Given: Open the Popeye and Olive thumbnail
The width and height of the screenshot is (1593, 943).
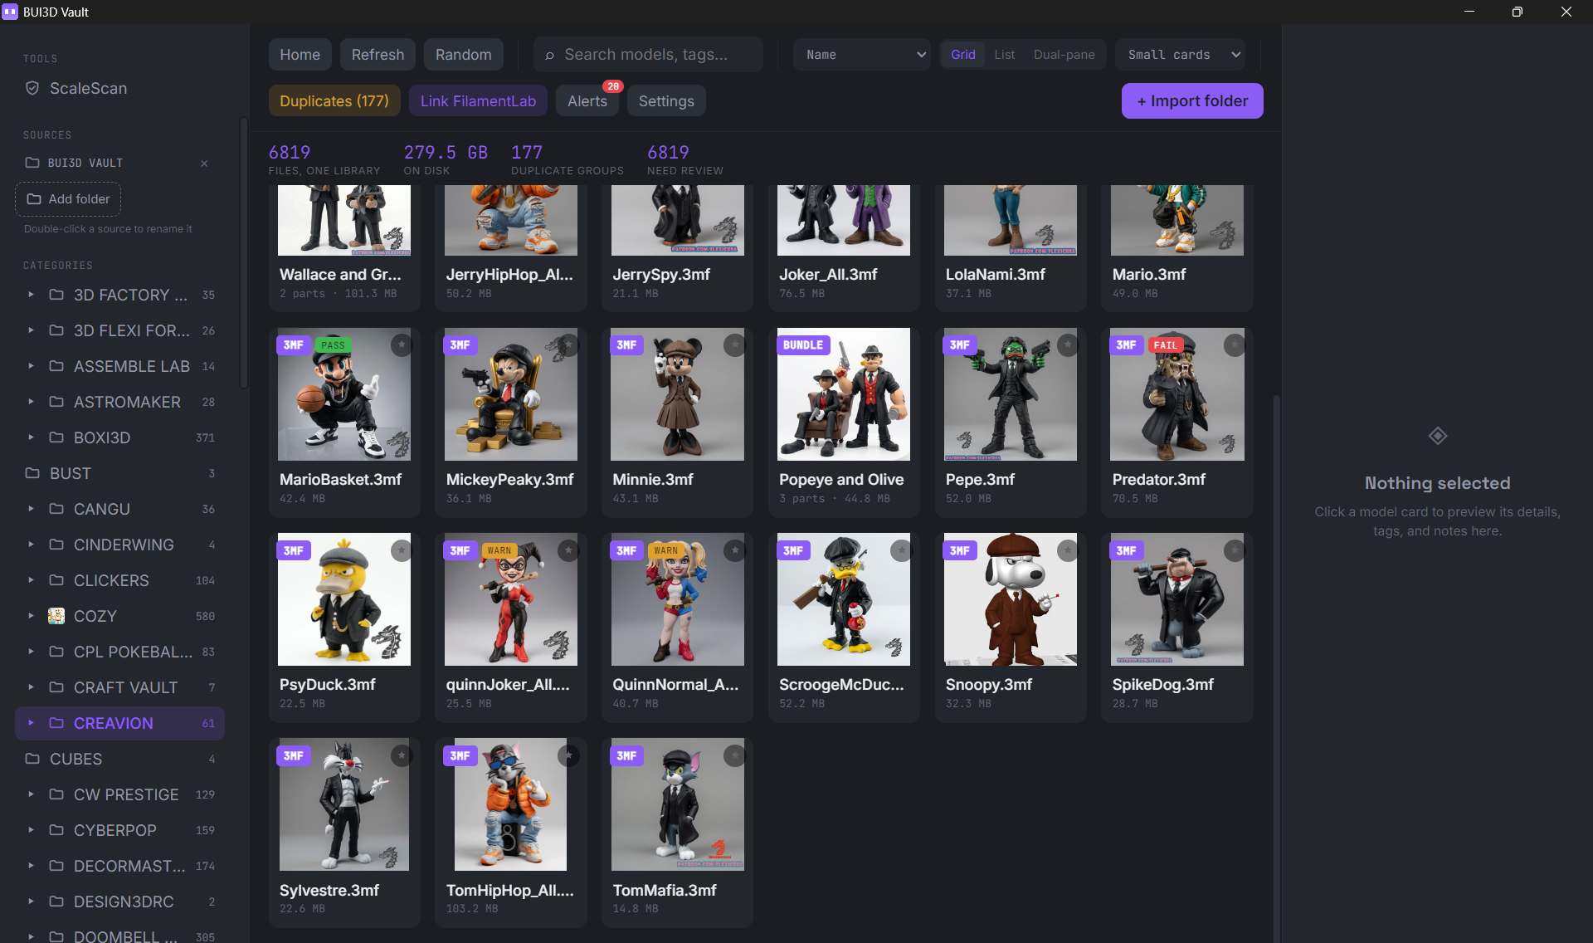Looking at the screenshot, I should pos(843,394).
